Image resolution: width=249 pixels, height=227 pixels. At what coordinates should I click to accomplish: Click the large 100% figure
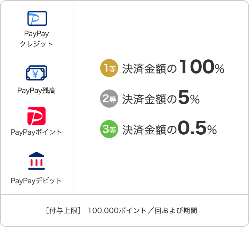point(202,68)
